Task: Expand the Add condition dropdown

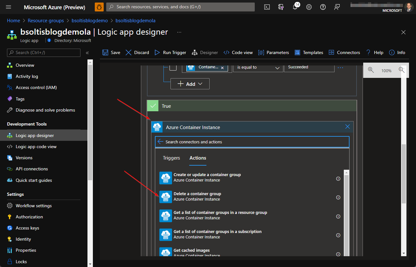Action: point(190,84)
